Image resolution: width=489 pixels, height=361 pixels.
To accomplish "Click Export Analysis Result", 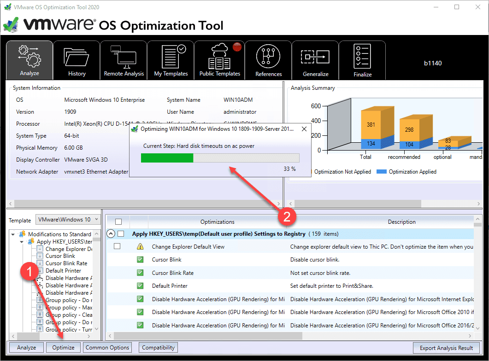I will 446,348.
